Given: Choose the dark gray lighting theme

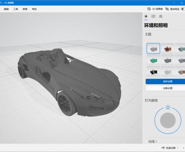Looking at the screenshot, I should (168, 61).
